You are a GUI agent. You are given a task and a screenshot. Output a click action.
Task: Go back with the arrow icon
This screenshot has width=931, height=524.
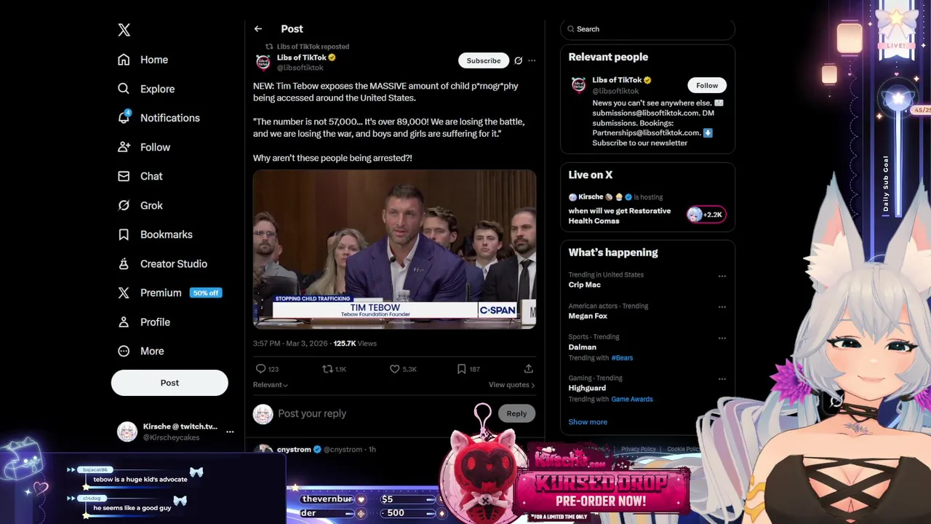[x=258, y=29]
